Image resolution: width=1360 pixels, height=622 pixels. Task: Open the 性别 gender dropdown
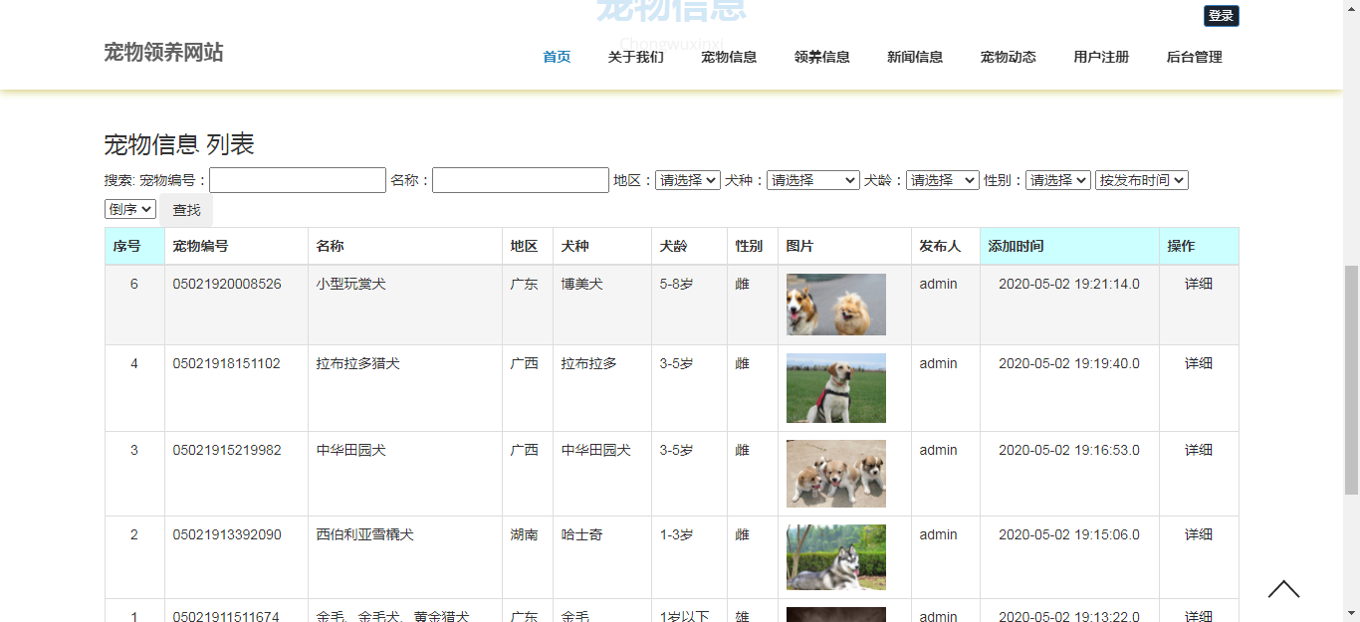point(1057,180)
